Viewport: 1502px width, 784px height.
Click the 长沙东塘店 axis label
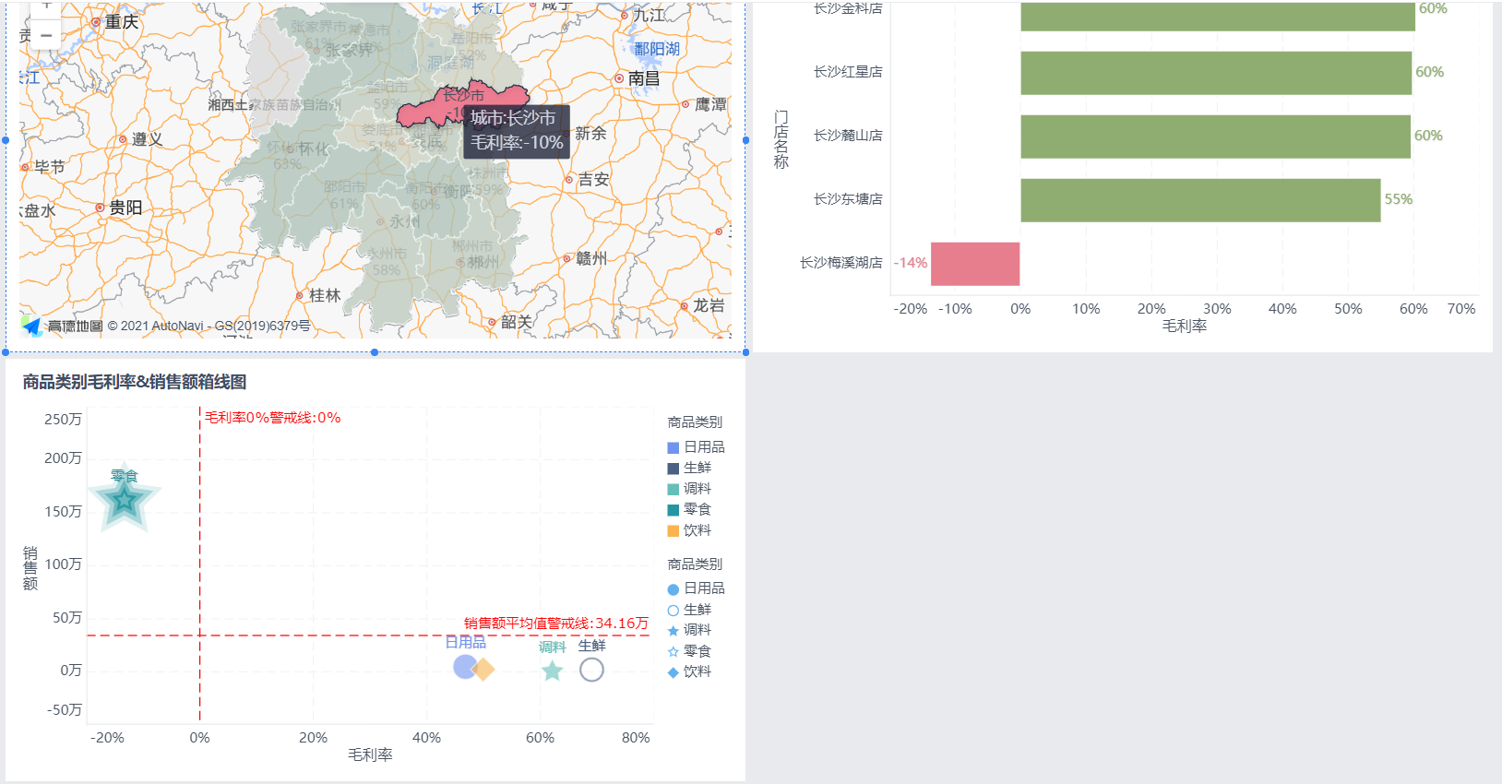click(848, 199)
